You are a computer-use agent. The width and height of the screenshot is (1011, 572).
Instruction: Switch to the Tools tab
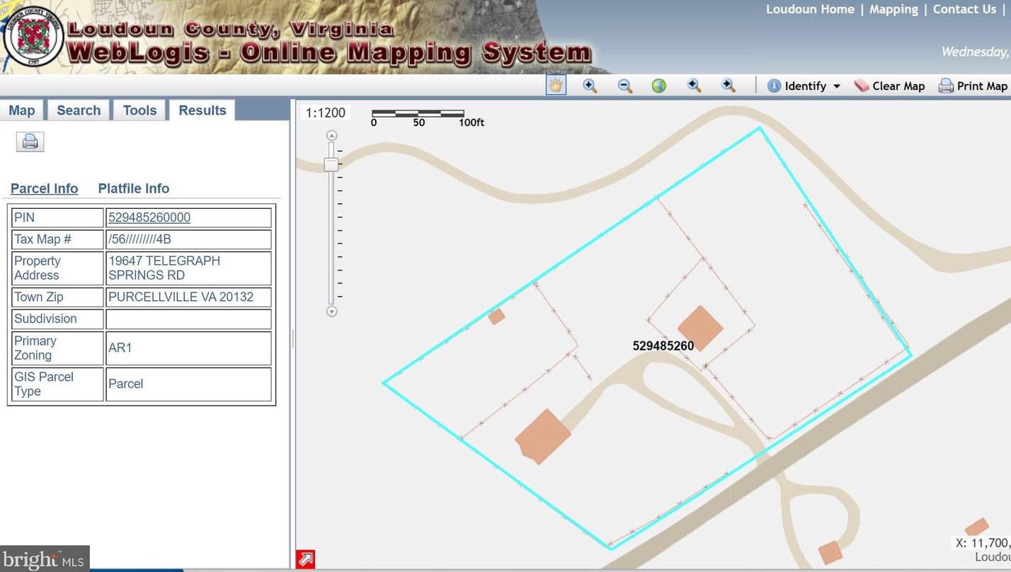click(139, 110)
